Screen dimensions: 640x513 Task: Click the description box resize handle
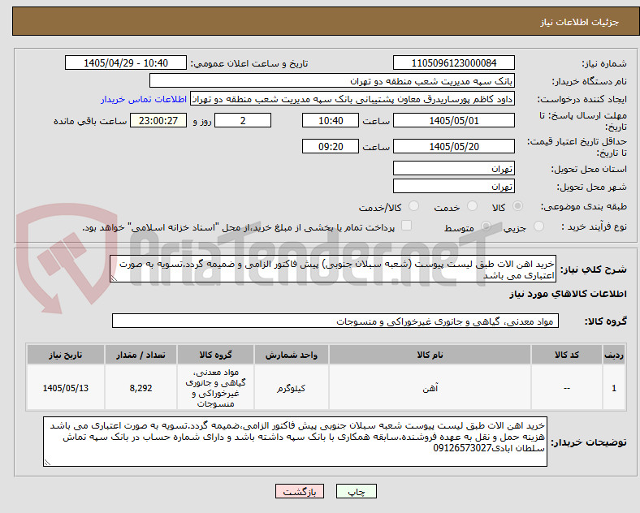tap(114, 278)
